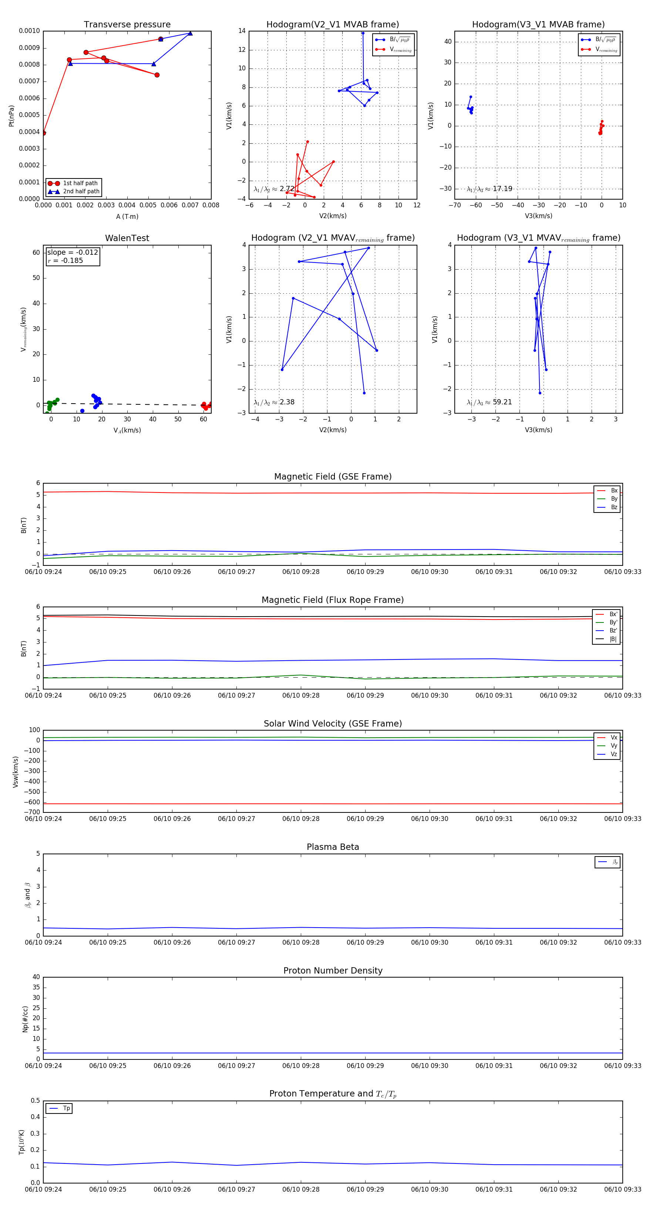Click '06/10 09:24' tick under GSE magnetic field
The image size is (666, 1222).
(x=43, y=572)
